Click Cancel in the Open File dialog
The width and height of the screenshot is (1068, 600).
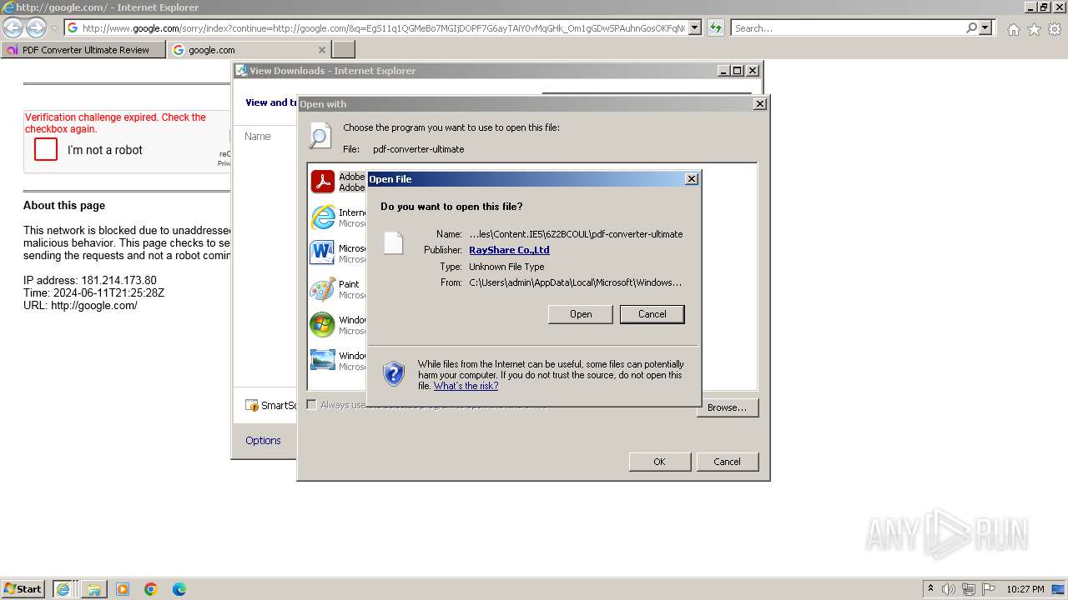tap(652, 314)
